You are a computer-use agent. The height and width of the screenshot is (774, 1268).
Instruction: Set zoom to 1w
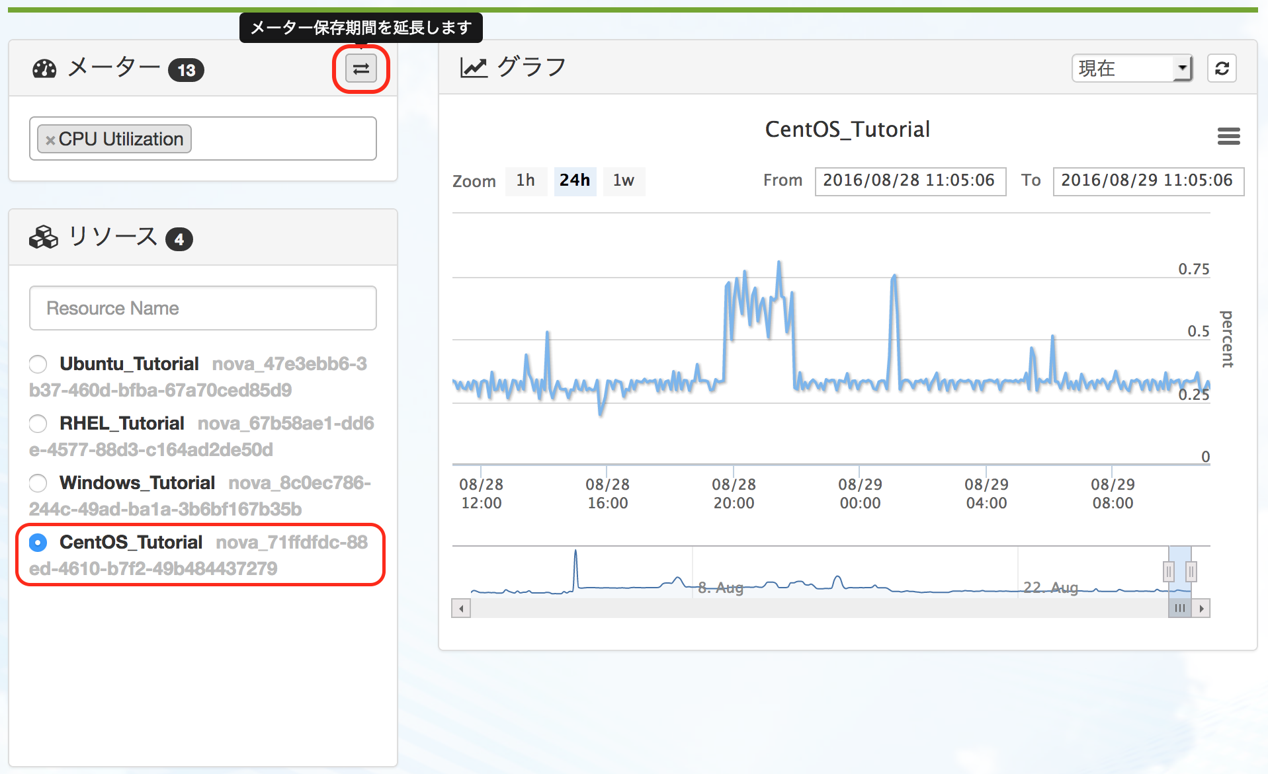[x=624, y=180]
